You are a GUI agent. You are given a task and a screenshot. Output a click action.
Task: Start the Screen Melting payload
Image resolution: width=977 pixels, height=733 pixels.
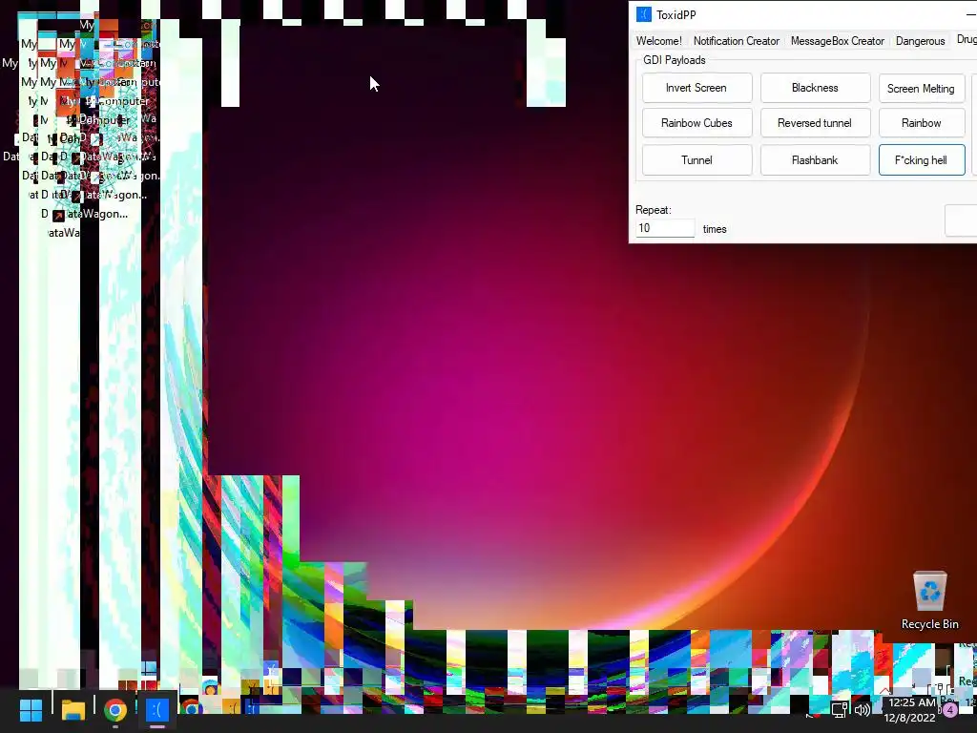coord(921,89)
